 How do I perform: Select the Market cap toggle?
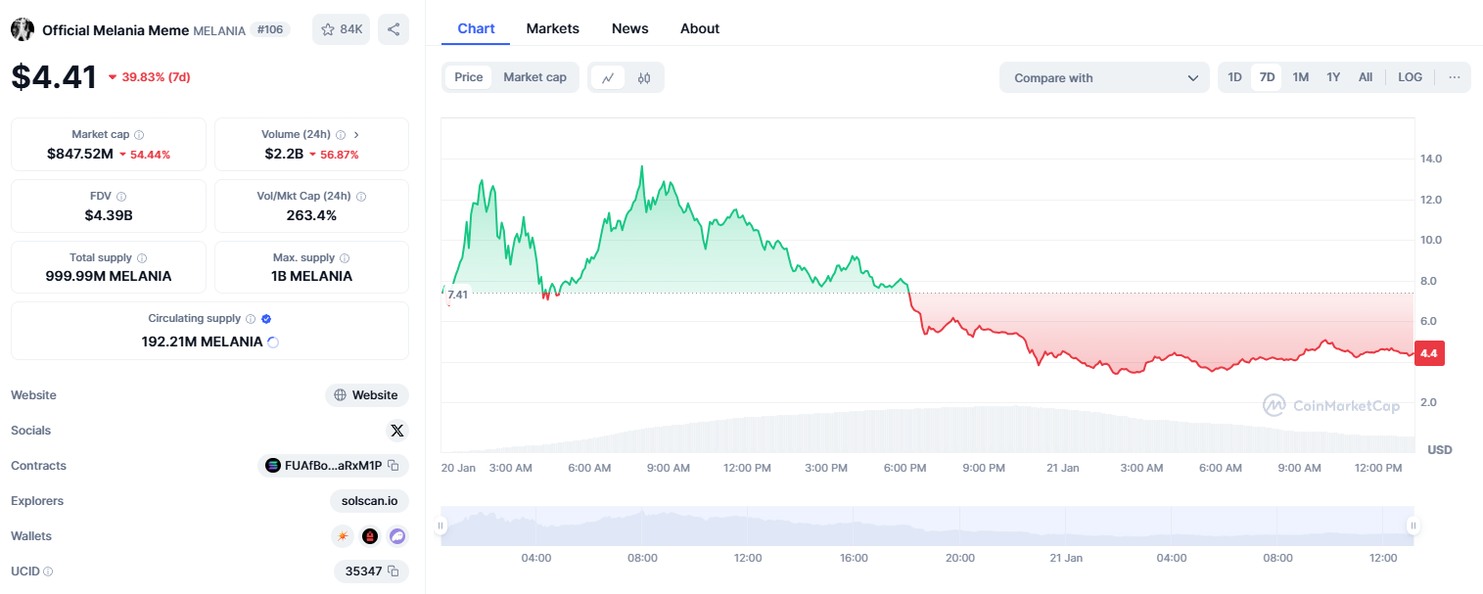click(x=534, y=77)
